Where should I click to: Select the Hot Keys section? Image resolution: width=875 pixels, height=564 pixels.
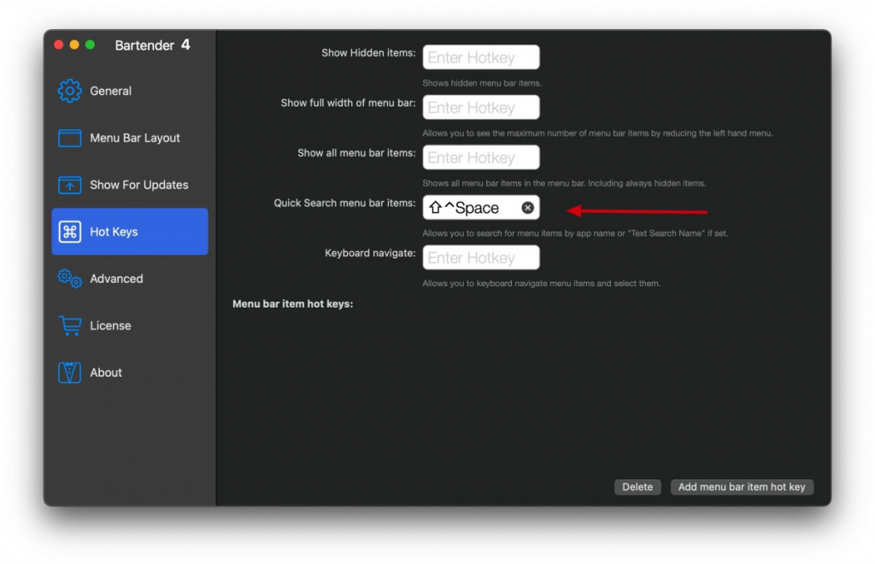[130, 232]
